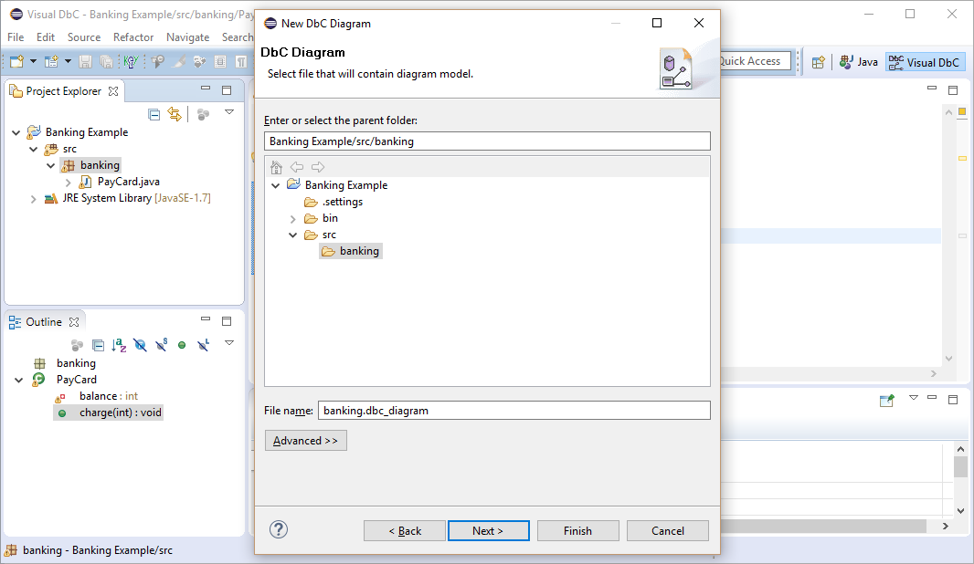Click the pencil/marker toolbar icon
The width and height of the screenshot is (974, 564).
click(x=179, y=61)
